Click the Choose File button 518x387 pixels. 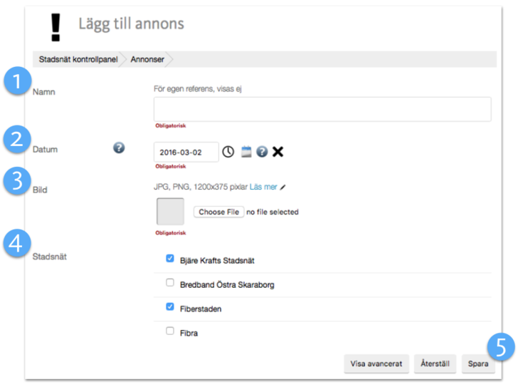(x=218, y=212)
